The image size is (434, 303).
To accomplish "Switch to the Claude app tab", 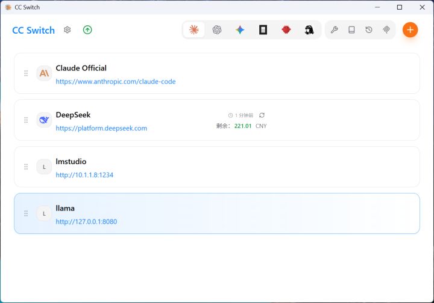I will [x=193, y=29].
